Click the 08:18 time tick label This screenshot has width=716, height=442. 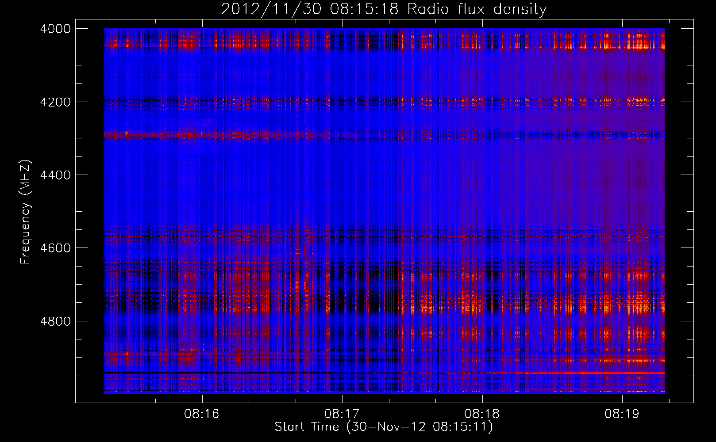tap(482, 414)
